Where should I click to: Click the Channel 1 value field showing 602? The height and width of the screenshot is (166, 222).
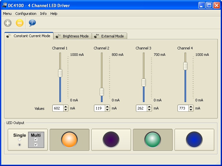58,108
